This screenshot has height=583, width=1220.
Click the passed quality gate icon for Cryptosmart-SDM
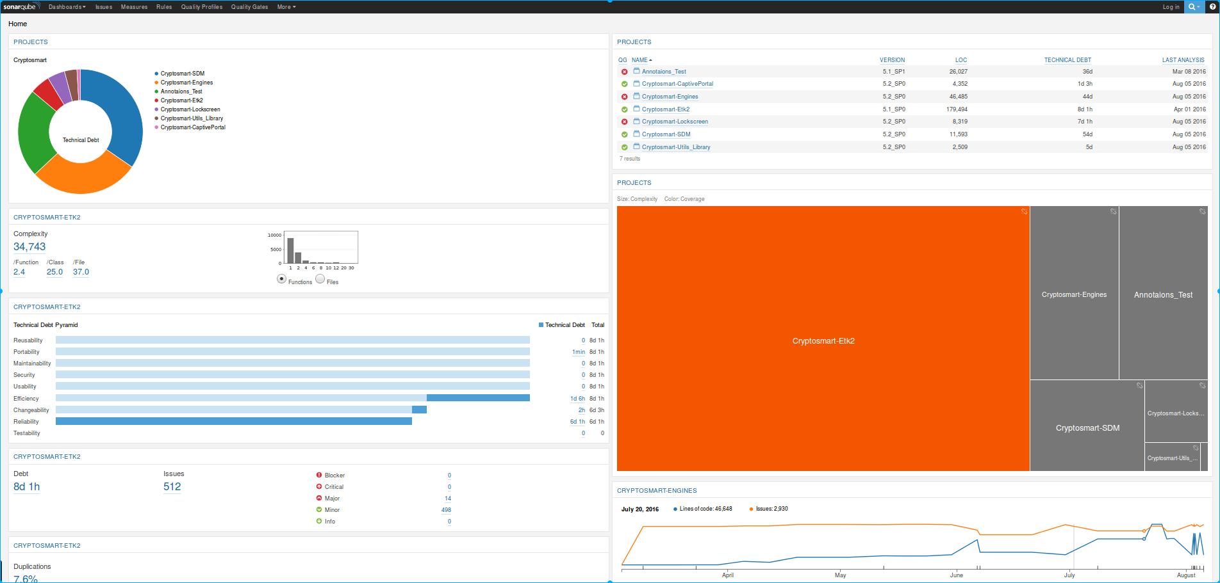(625, 134)
